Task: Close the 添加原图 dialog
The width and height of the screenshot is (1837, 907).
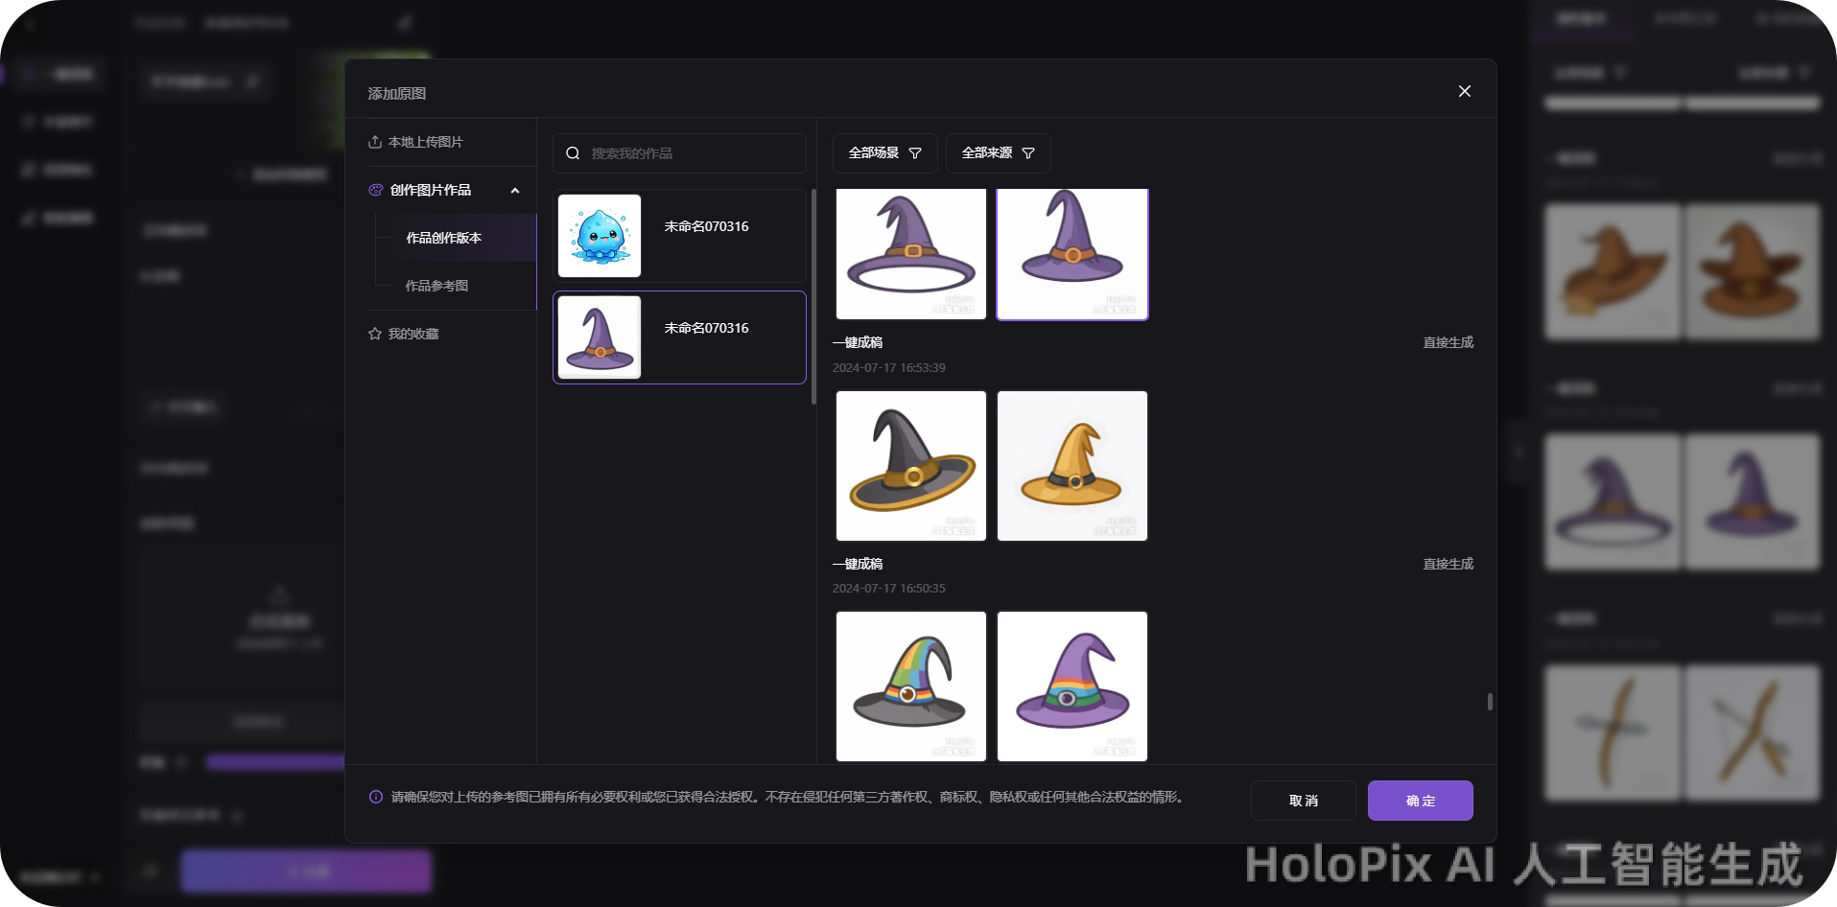Action: [1464, 91]
